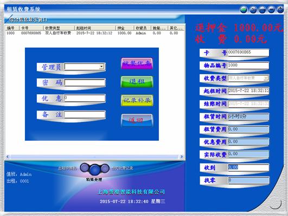Open the 管理员 dropdown list
Viewport: 288px width, 216px height.
[101, 67]
